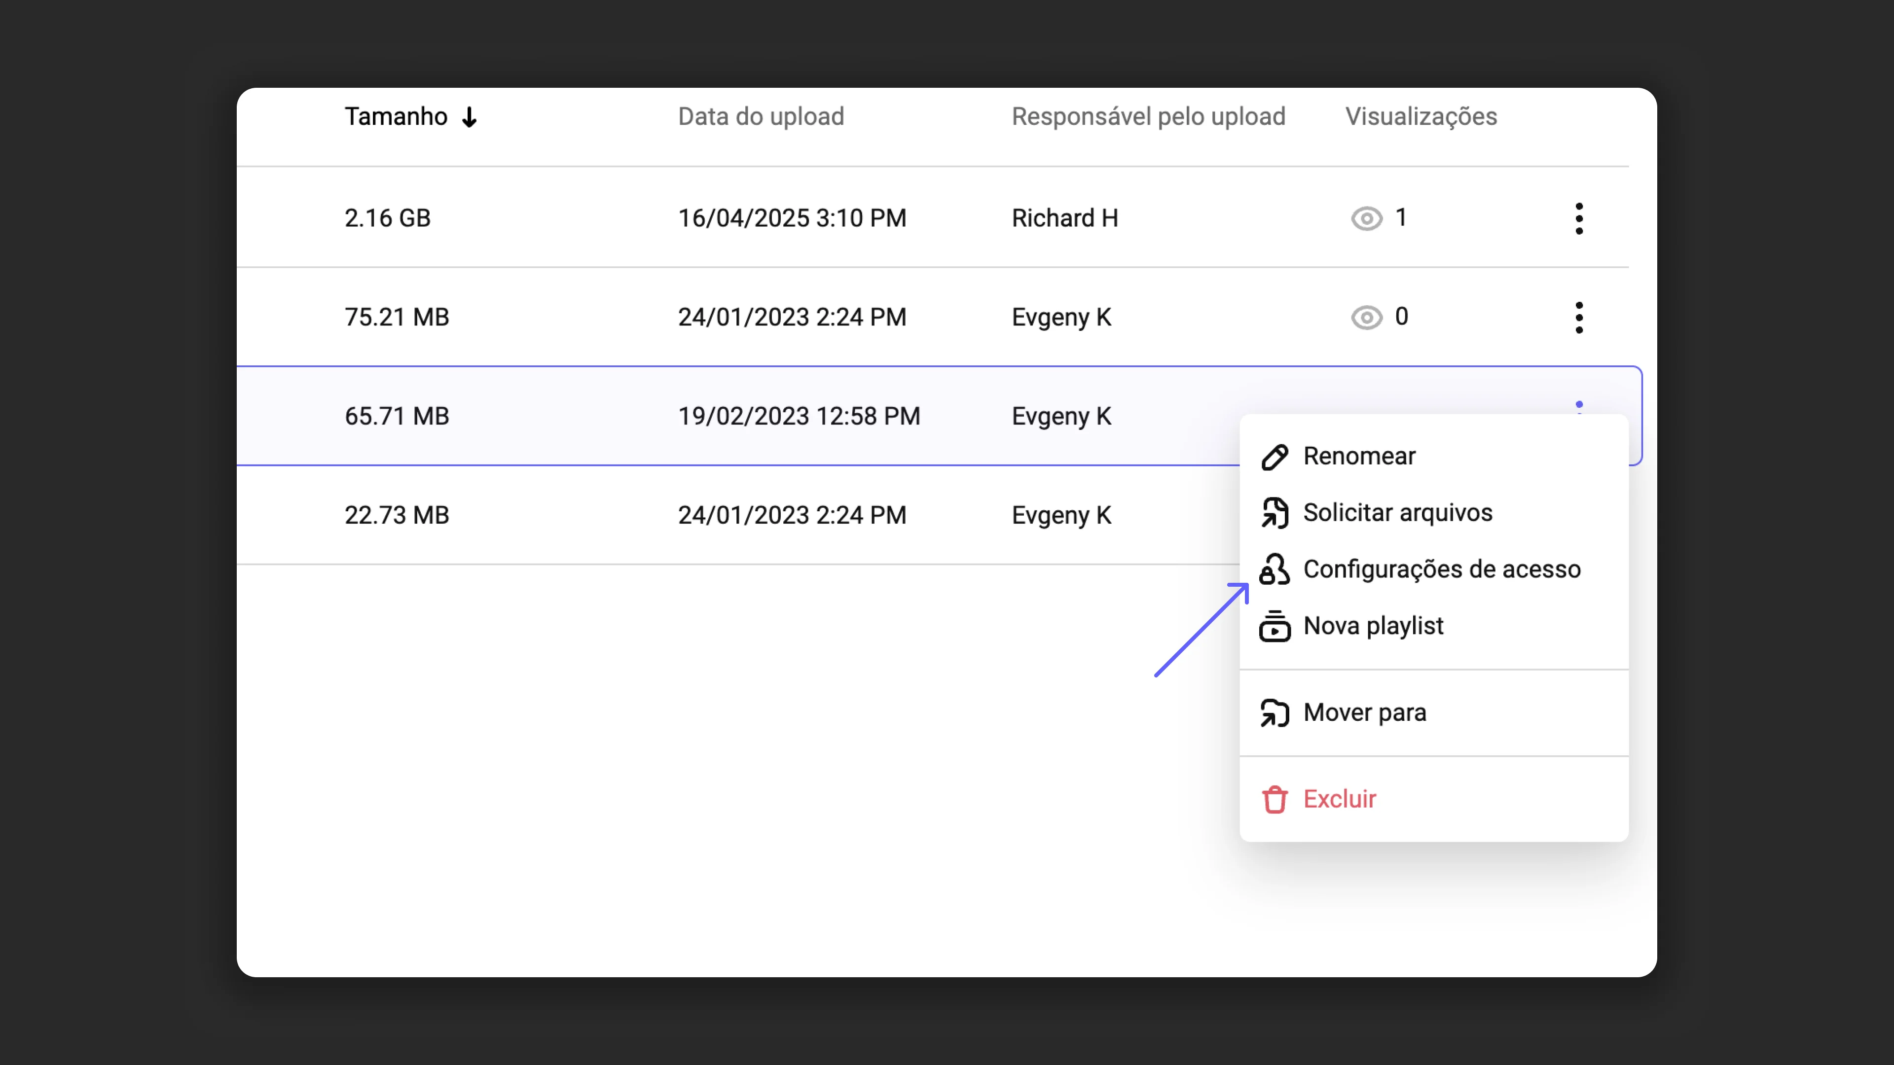Toggle sort arrow beside Tamanho header

pyautogui.click(x=469, y=117)
